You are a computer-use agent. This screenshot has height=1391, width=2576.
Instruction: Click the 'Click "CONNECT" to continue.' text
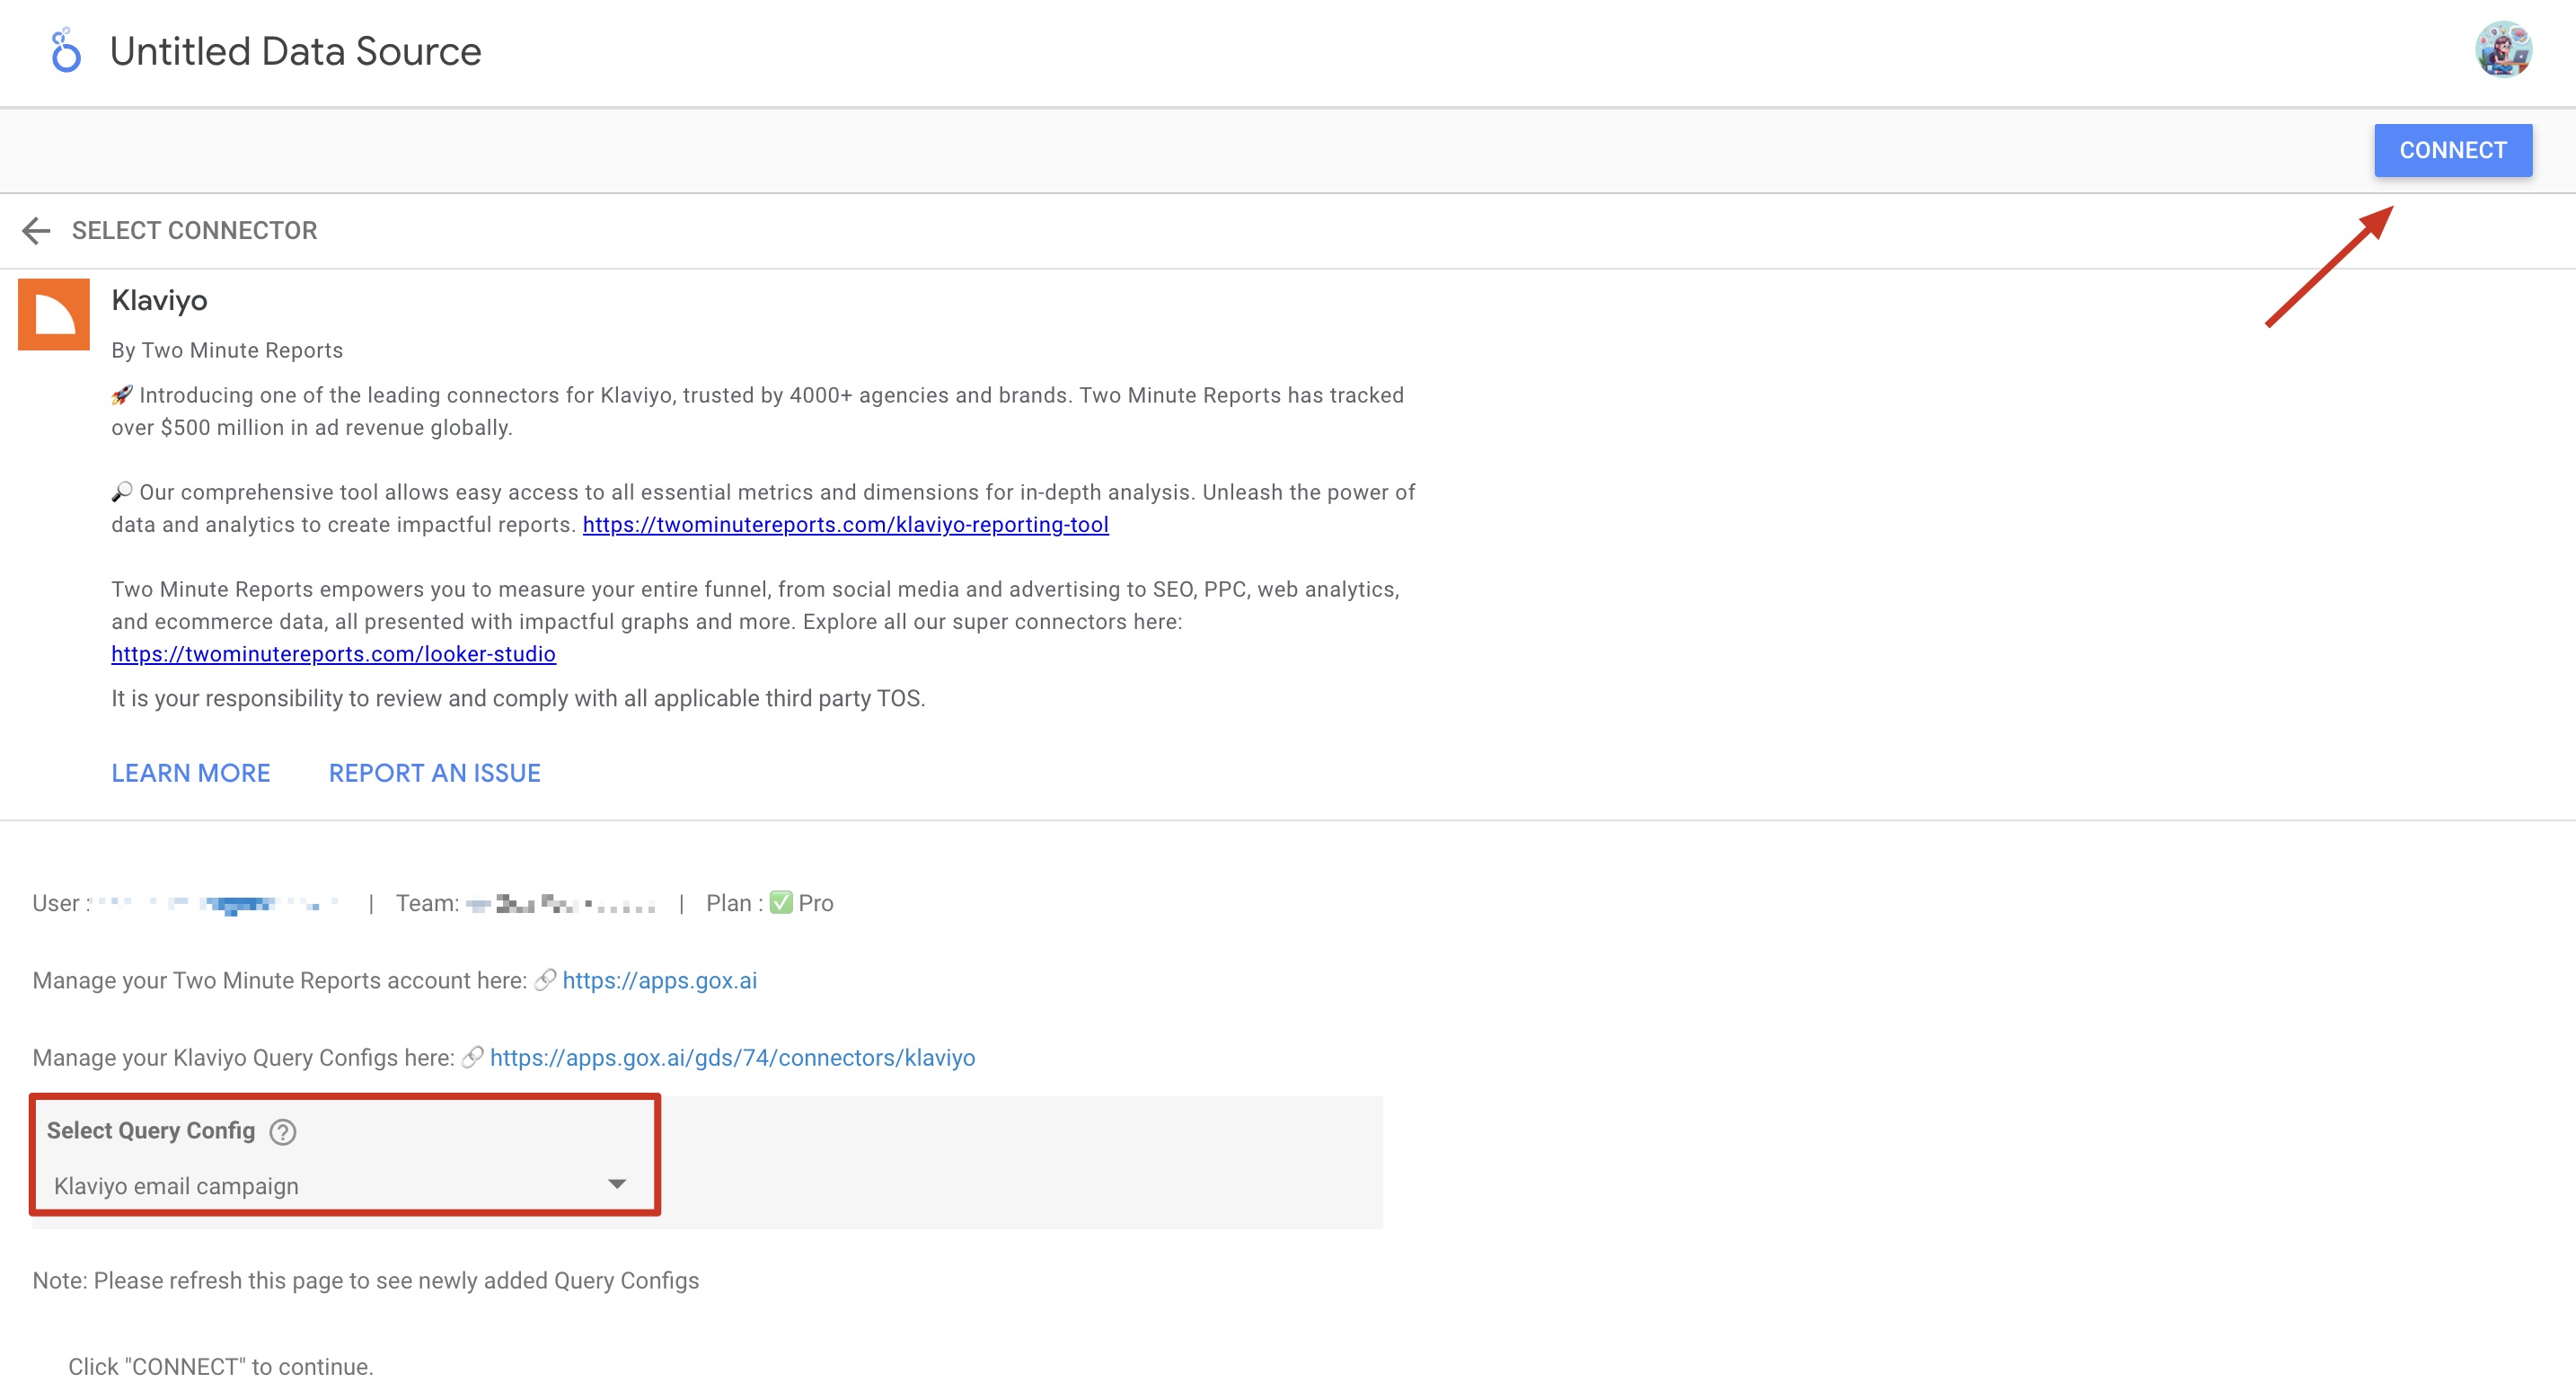tap(221, 1367)
